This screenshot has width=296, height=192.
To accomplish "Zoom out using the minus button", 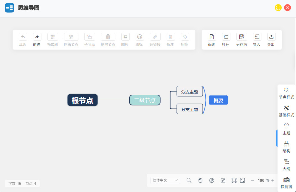I will (x=252, y=180).
